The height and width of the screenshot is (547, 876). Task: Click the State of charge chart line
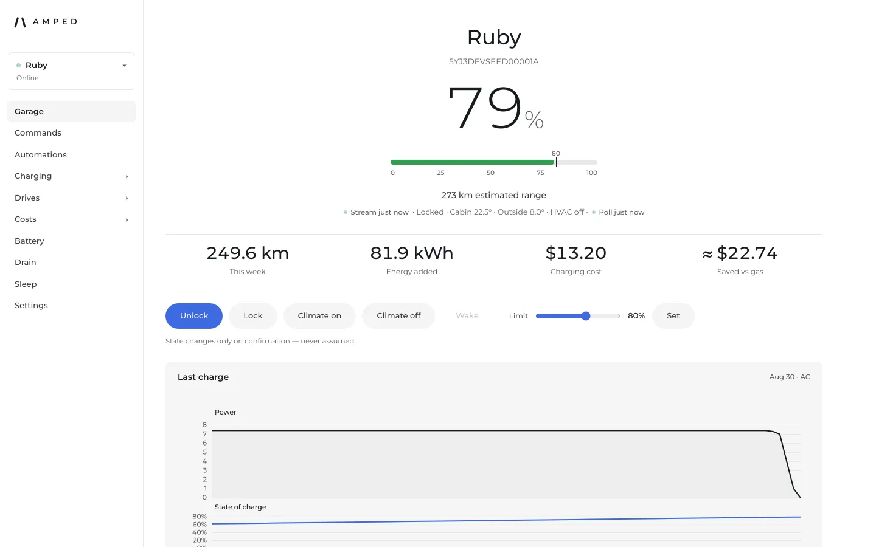[506, 520]
